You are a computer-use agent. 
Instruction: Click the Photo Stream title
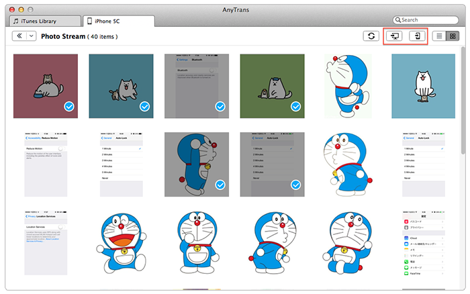pos(63,36)
